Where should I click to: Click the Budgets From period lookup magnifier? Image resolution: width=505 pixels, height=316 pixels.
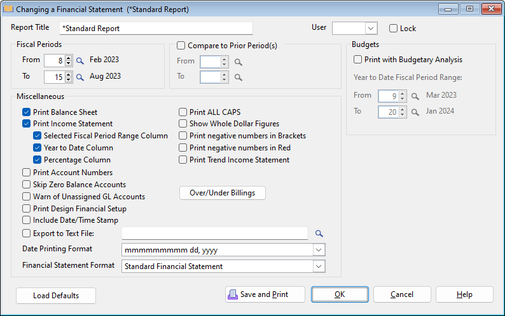[x=414, y=96]
